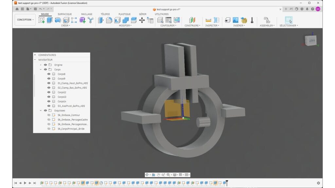This screenshot has width=335, height=188.
Task: Select the Move/Copy arrows tool
Action: [142, 20]
